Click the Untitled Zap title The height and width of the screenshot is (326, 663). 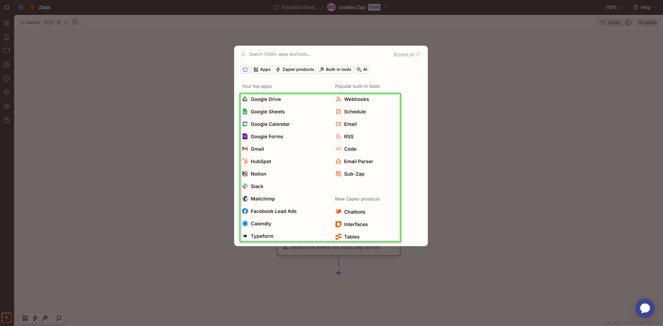click(352, 7)
